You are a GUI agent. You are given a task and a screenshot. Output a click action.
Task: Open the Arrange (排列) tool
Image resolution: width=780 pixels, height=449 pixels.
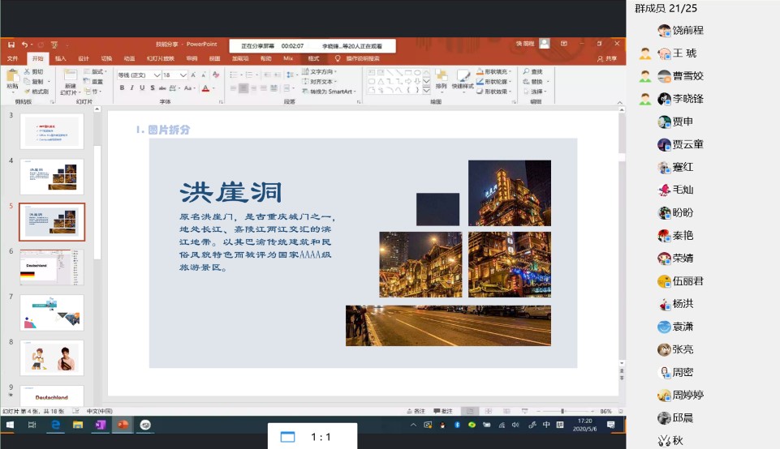tap(441, 77)
